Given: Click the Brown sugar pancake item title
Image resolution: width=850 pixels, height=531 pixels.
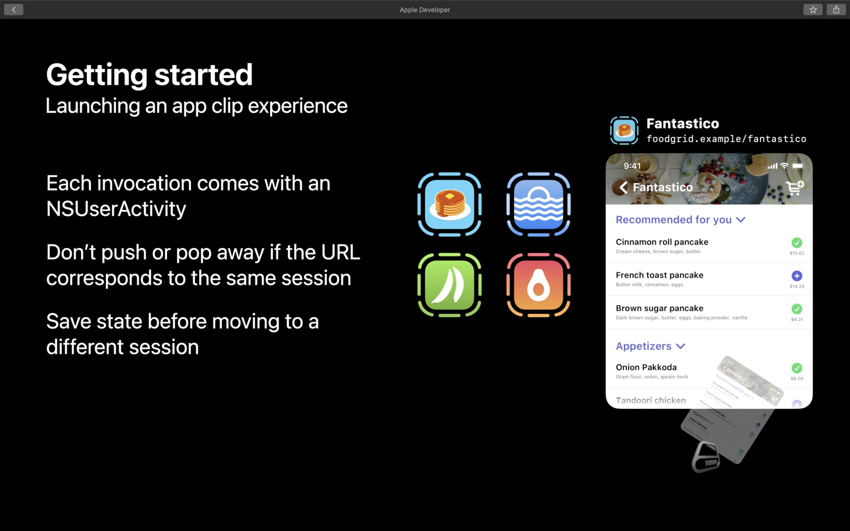Looking at the screenshot, I should [659, 308].
